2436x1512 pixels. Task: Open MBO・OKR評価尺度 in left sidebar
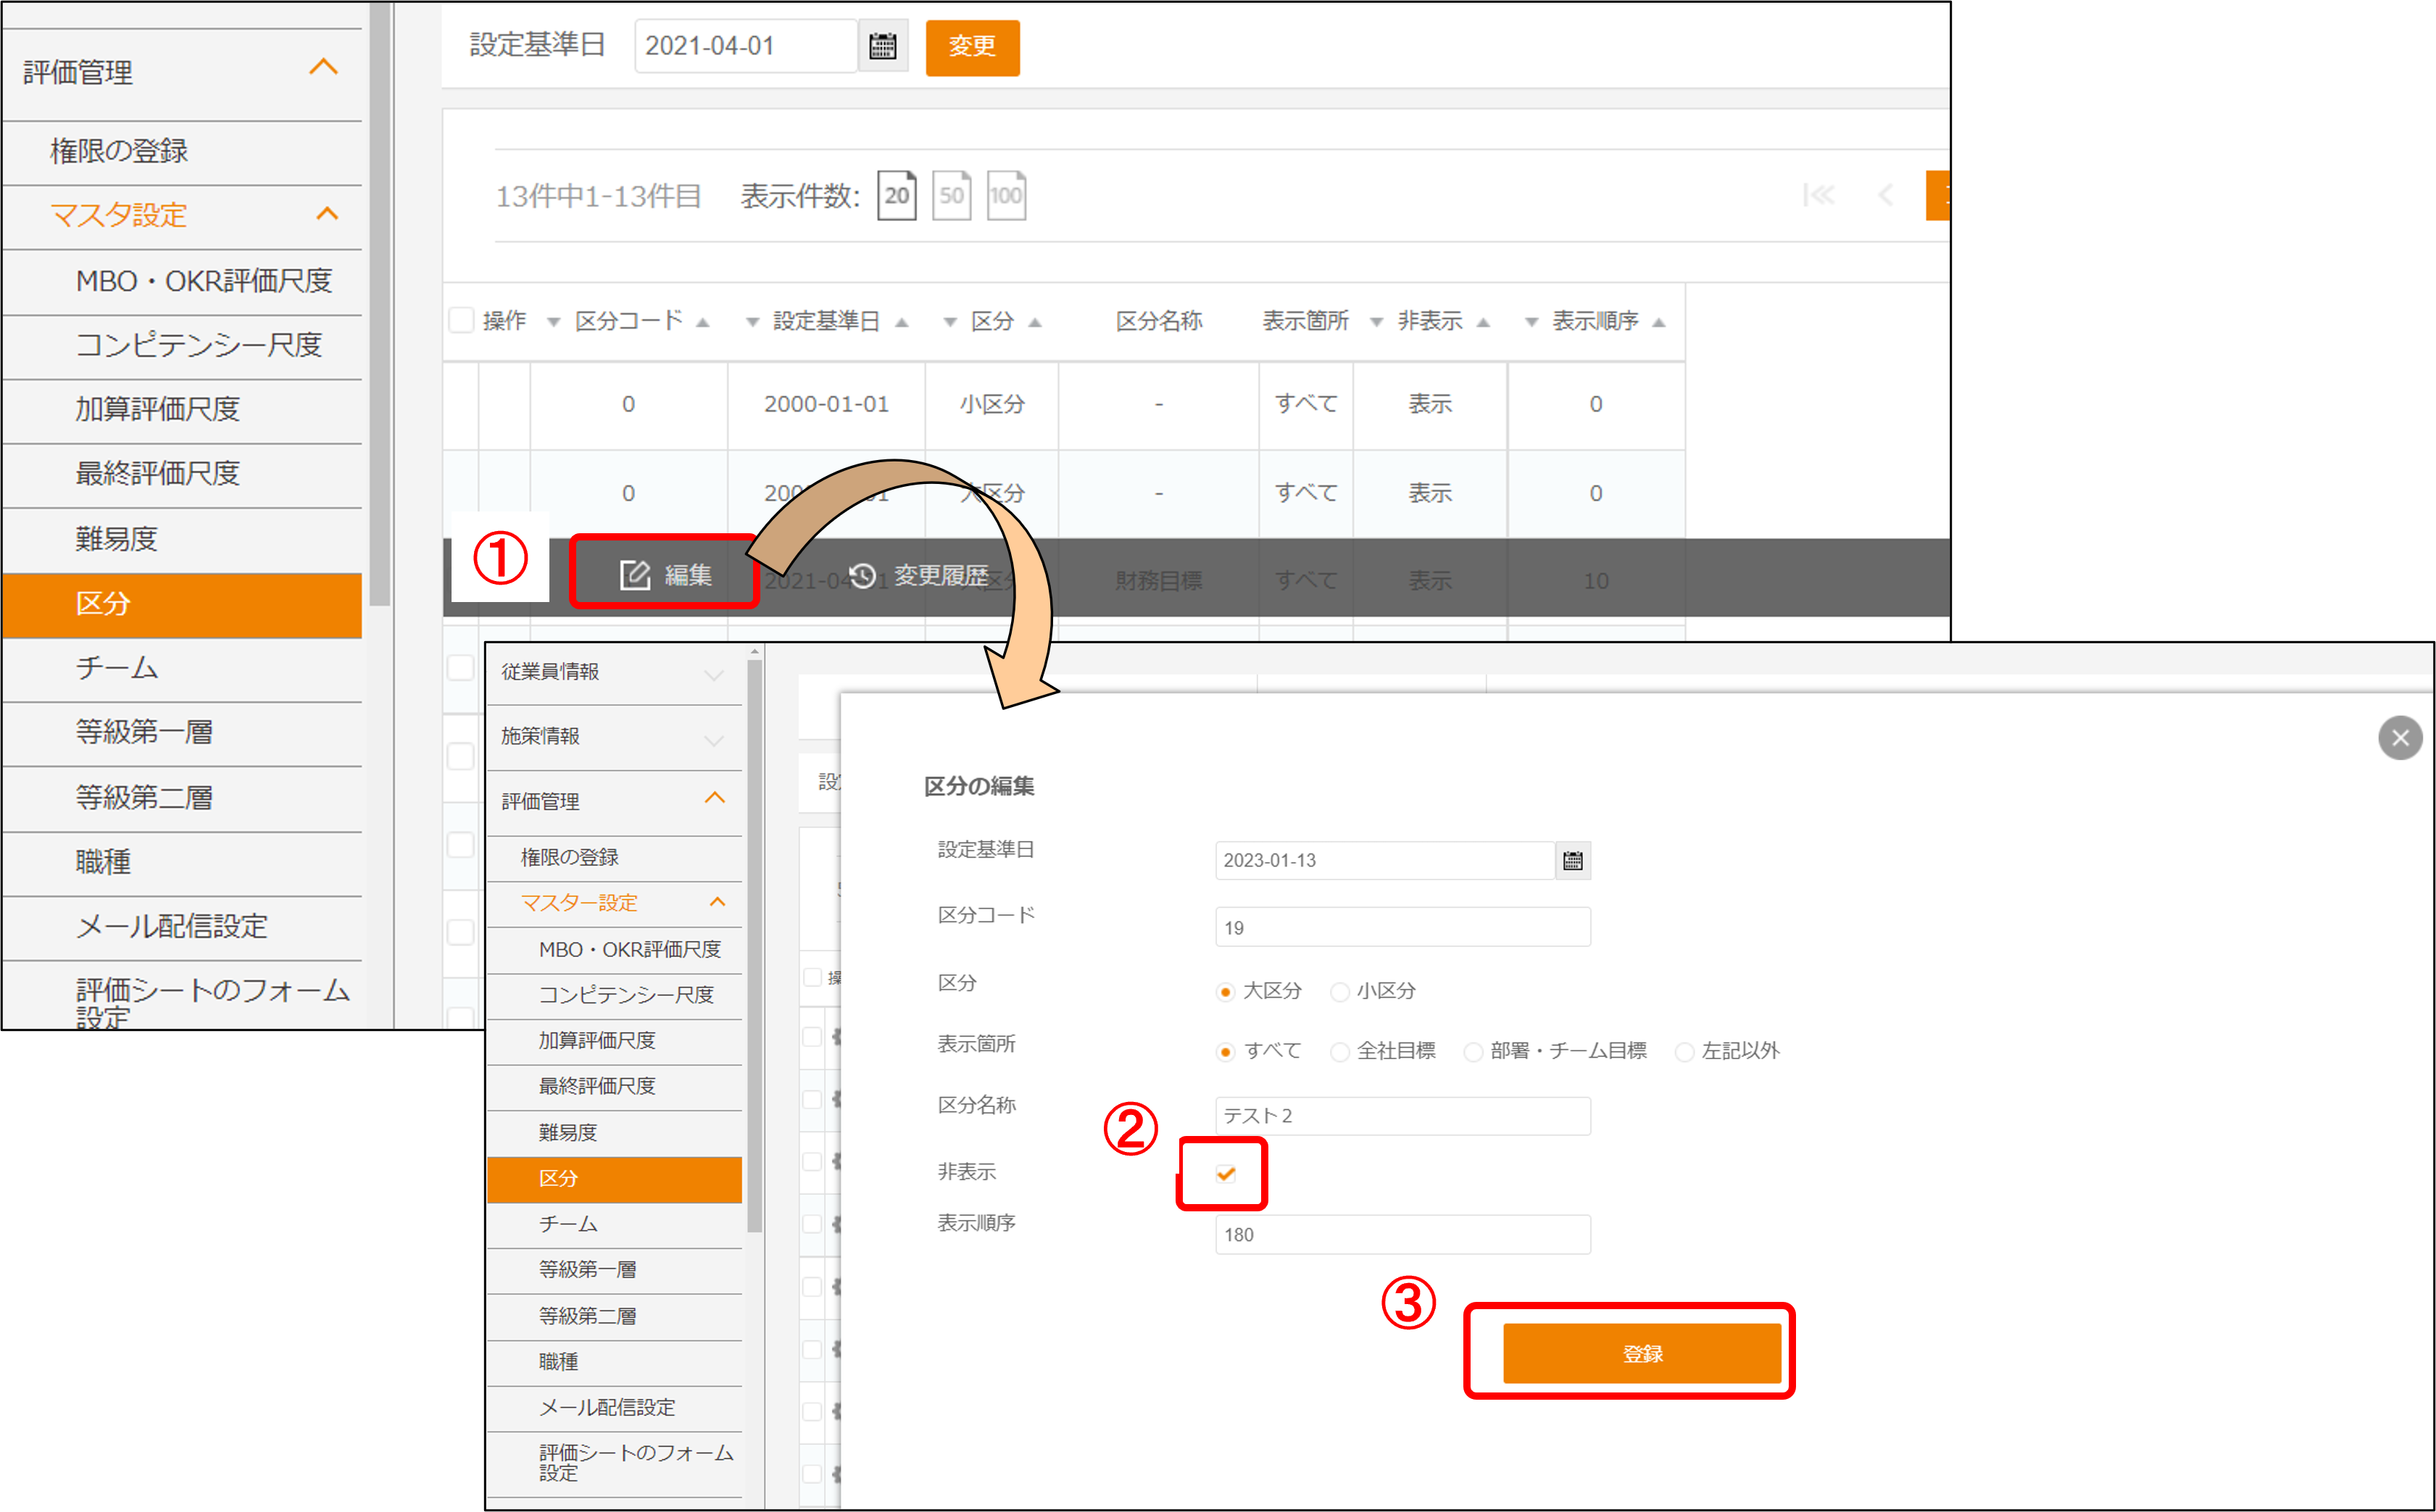click(203, 281)
